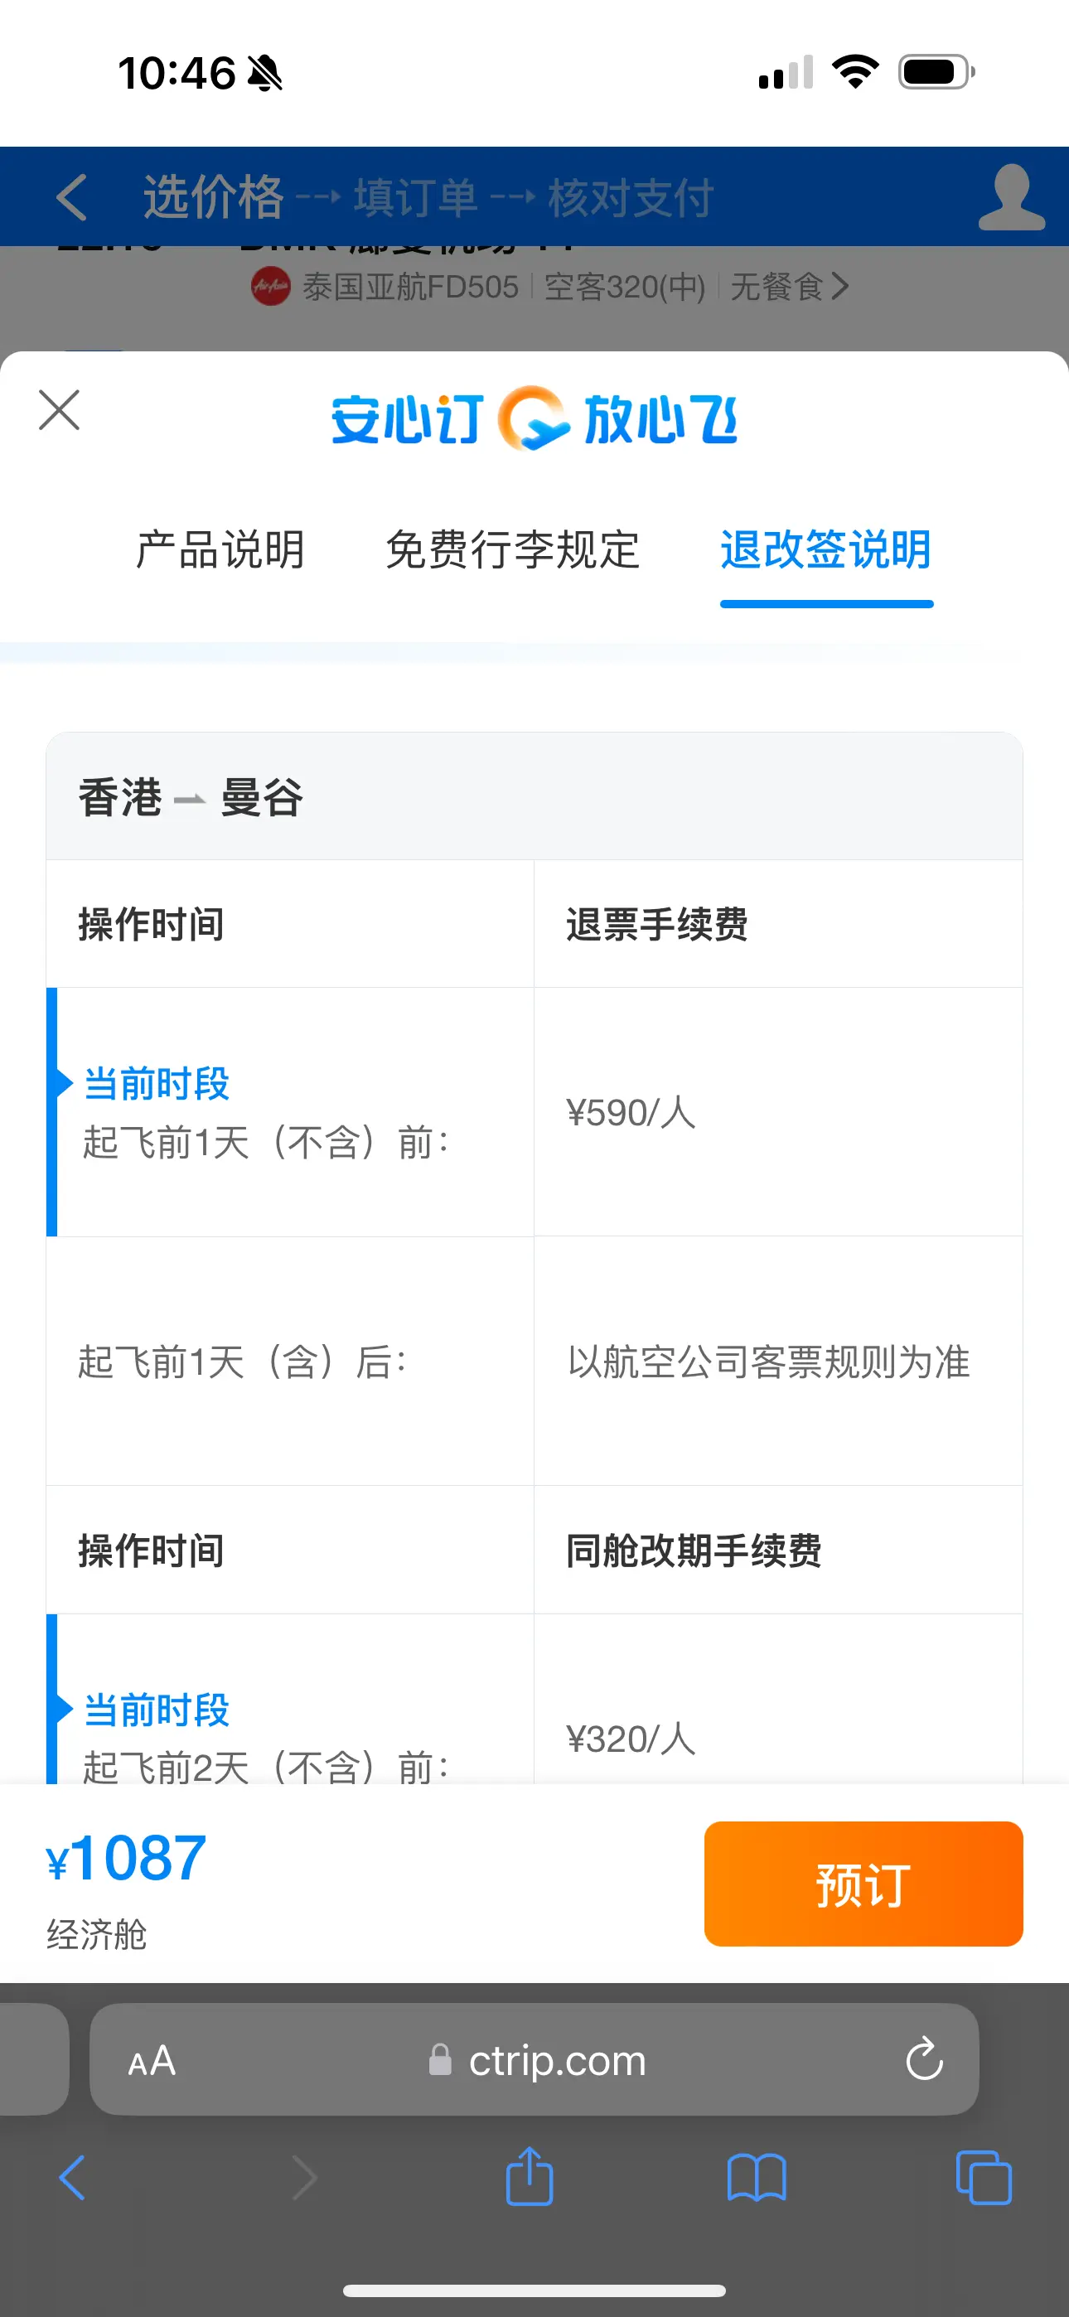Viewport: 1069px width, 2317px height.
Task: Switch to 免费行李规定 tab
Action: click(512, 549)
